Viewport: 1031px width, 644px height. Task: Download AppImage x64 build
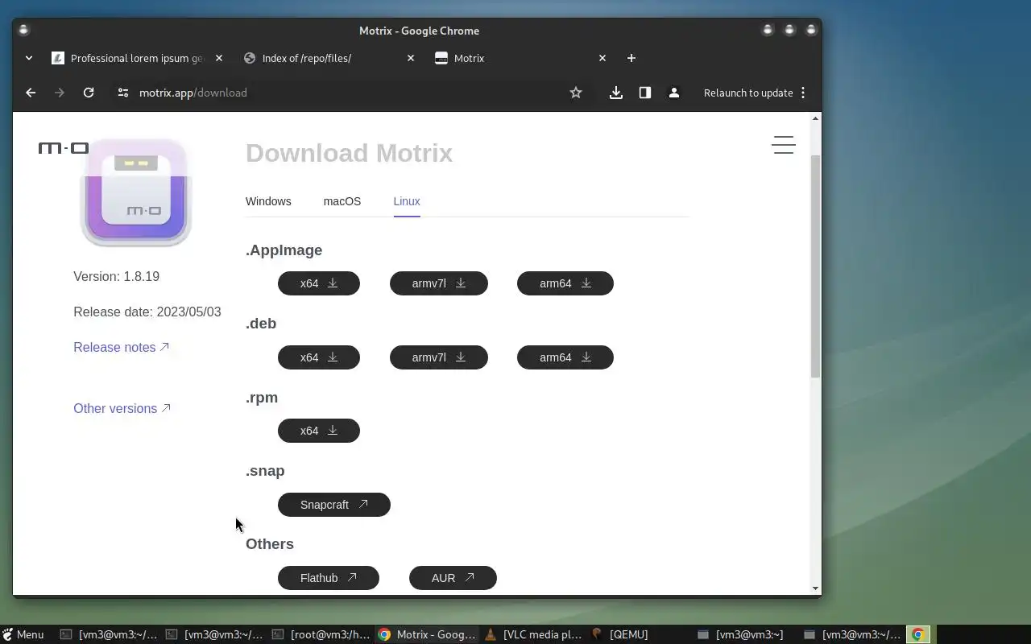click(x=319, y=283)
